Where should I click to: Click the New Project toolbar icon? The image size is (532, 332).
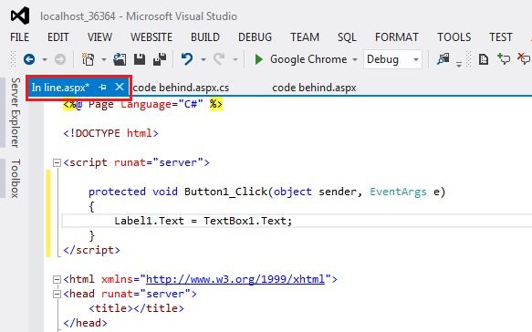[89, 59]
